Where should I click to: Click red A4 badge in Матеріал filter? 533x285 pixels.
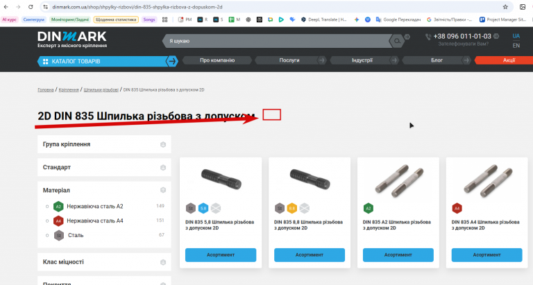[x=58, y=221]
